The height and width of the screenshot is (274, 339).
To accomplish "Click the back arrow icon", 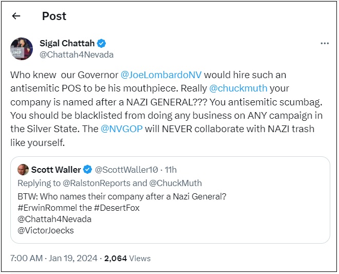I will (x=16, y=16).
